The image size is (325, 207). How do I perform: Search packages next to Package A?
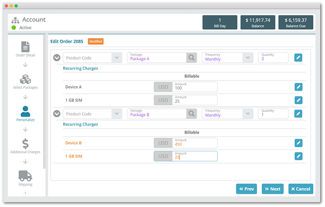point(192,57)
